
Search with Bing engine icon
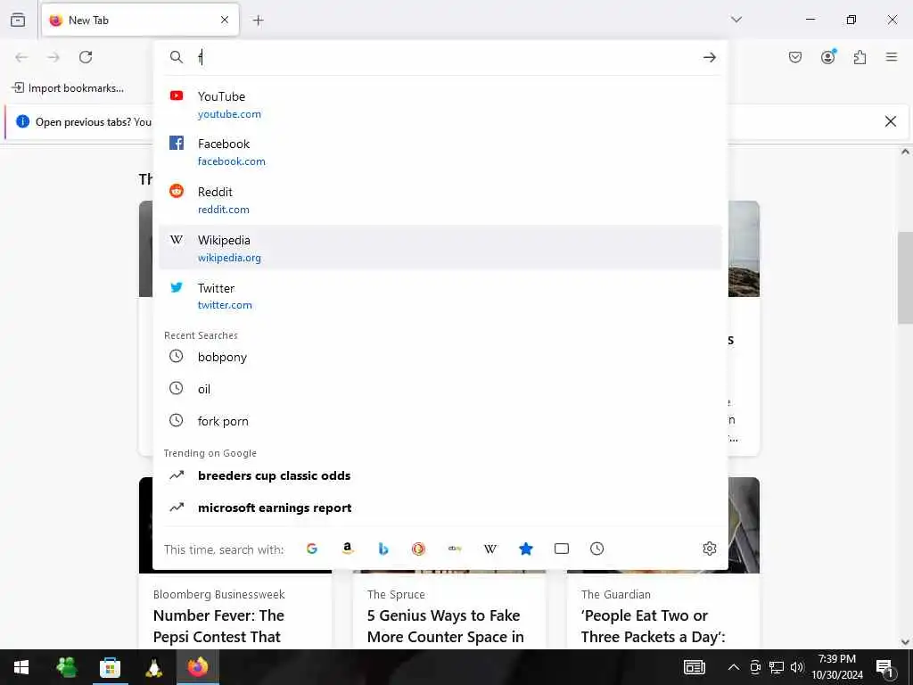pyautogui.click(x=383, y=549)
